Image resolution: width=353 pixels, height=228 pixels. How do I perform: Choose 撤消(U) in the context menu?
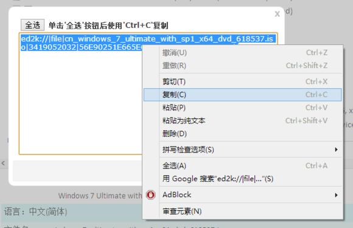point(243,53)
